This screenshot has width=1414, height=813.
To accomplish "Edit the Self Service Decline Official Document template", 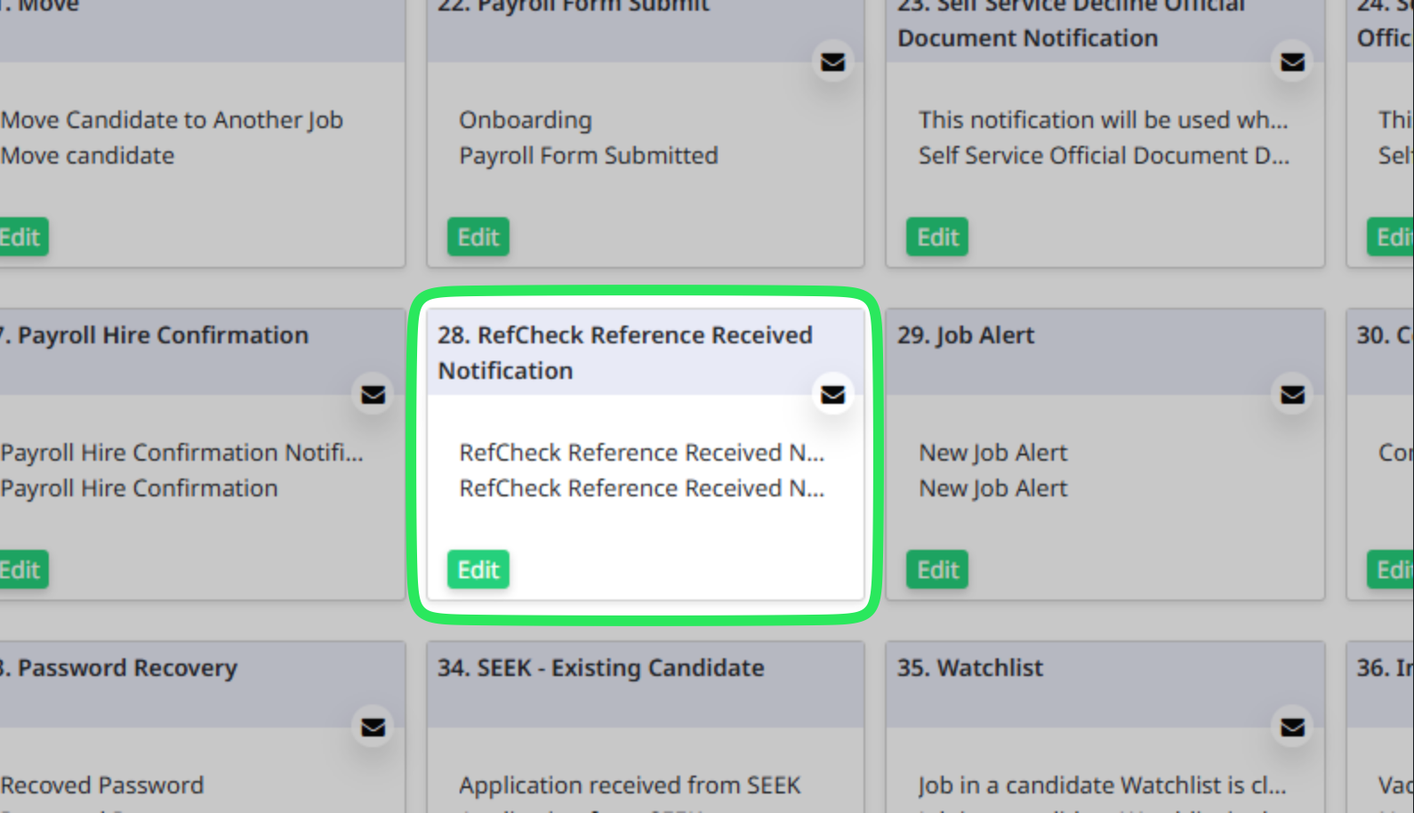I will click(937, 237).
